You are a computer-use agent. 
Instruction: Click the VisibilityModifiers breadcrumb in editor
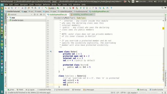click(64, 18)
